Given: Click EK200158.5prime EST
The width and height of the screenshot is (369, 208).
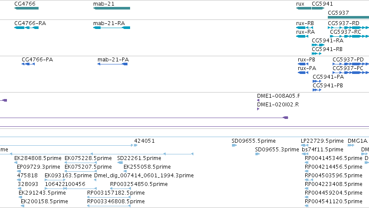Looking at the screenshot, I should [23, 206].
